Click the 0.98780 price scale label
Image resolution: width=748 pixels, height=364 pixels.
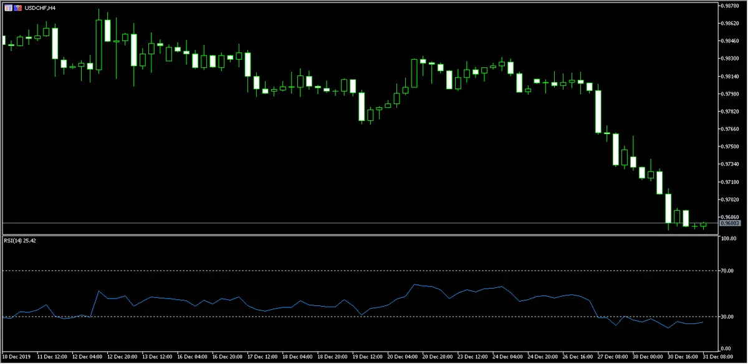[730, 6]
